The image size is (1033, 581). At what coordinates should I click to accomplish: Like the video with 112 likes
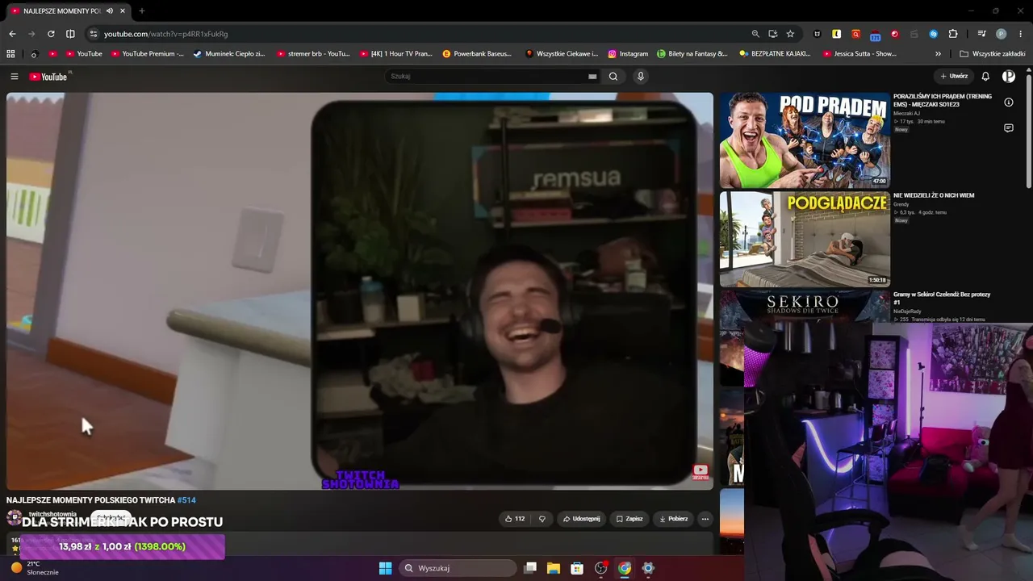pyautogui.click(x=514, y=519)
